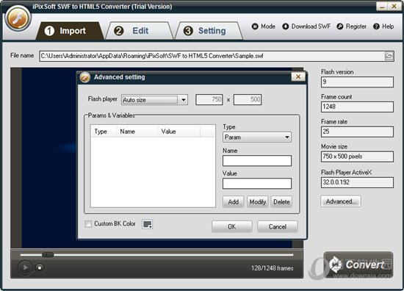Click the Advanced setting dialog title icon
The width and height of the screenshot is (404, 291).
[x=84, y=77]
